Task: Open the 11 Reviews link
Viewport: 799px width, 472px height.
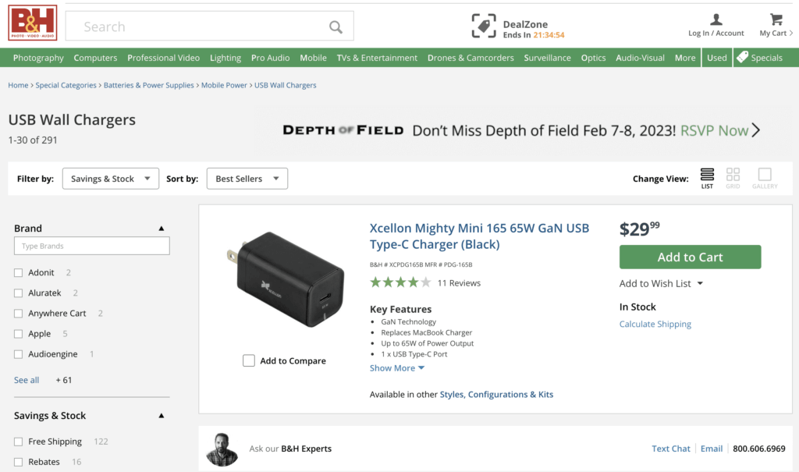Action: click(459, 283)
